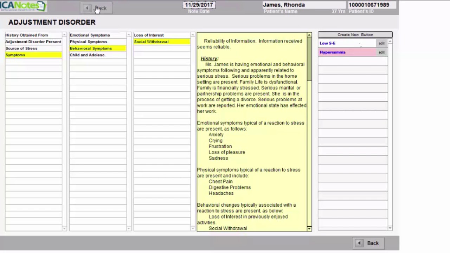Image resolution: width=450 pixels, height=253 pixels.
Task: Open History Obtained From item
Action: tap(33, 35)
